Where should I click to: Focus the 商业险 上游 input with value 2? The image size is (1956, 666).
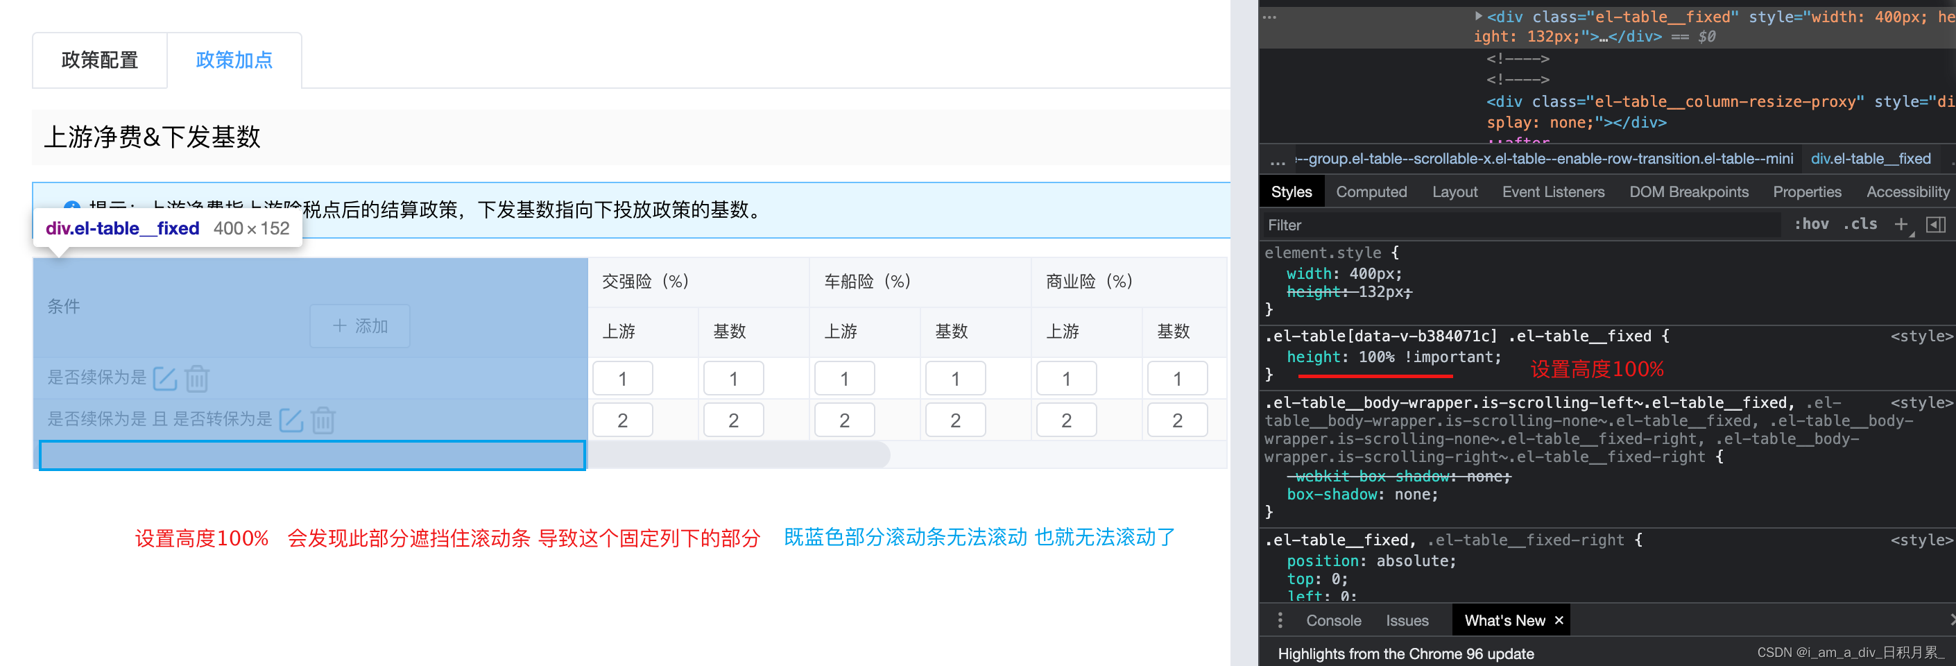[1066, 420]
